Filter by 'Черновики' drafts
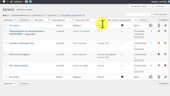 click(37, 15)
